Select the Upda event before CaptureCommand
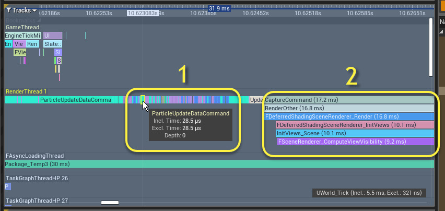Screen dimensions: 445x211 (256, 100)
